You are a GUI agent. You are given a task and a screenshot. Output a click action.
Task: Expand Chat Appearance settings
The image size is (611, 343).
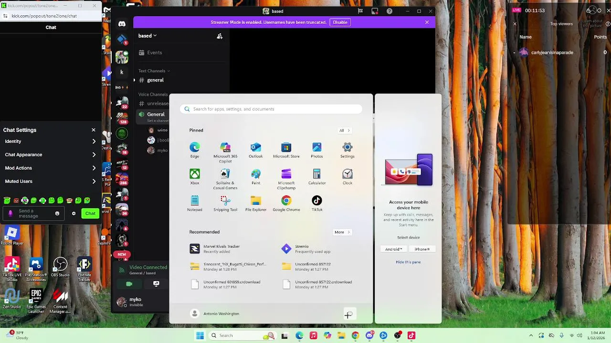(x=51, y=155)
